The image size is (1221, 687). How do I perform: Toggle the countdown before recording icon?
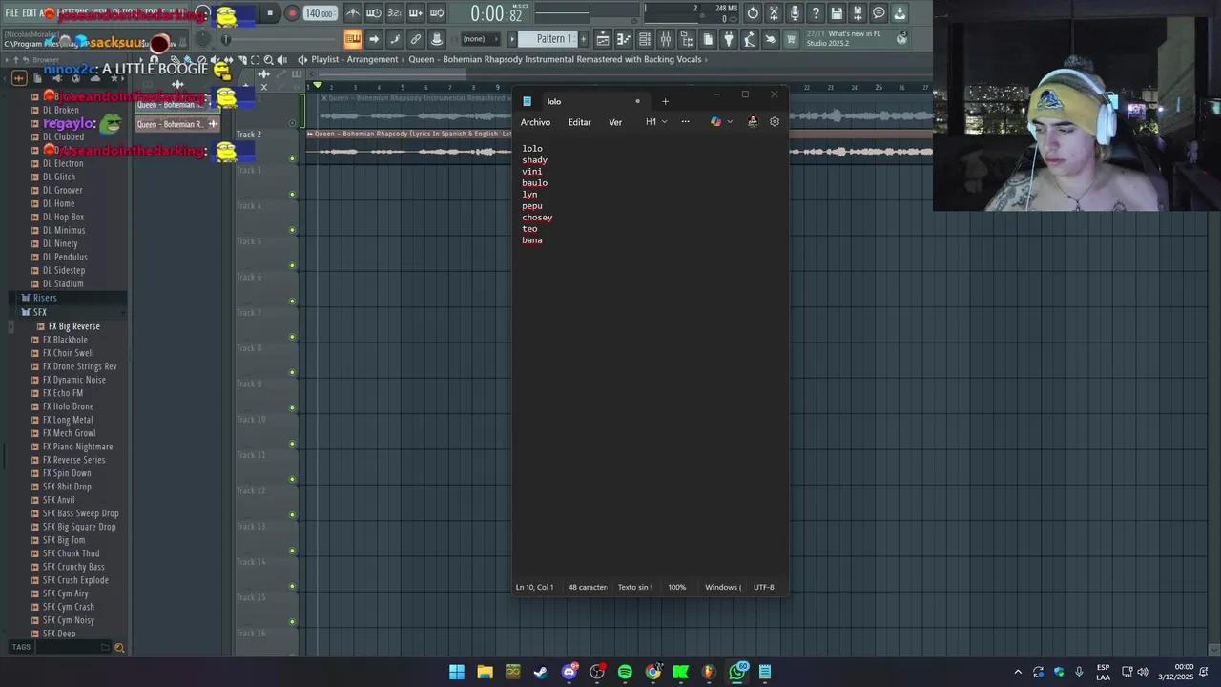(x=395, y=13)
